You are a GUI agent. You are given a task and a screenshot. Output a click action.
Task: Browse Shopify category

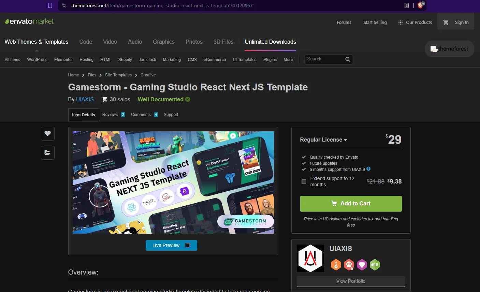click(125, 59)
